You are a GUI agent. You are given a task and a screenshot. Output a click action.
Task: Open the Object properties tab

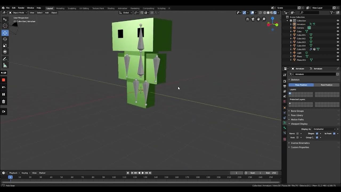click(x=285, y=108)
